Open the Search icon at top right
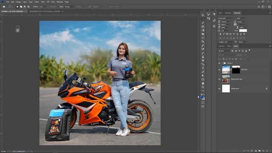This screenshot has height=153, width=272. (x=259, y=7)
